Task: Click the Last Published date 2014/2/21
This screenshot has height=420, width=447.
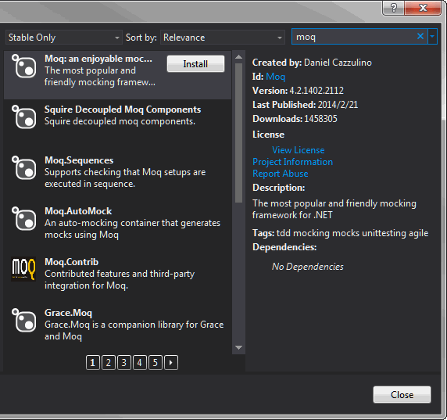Action: point(338,105)
